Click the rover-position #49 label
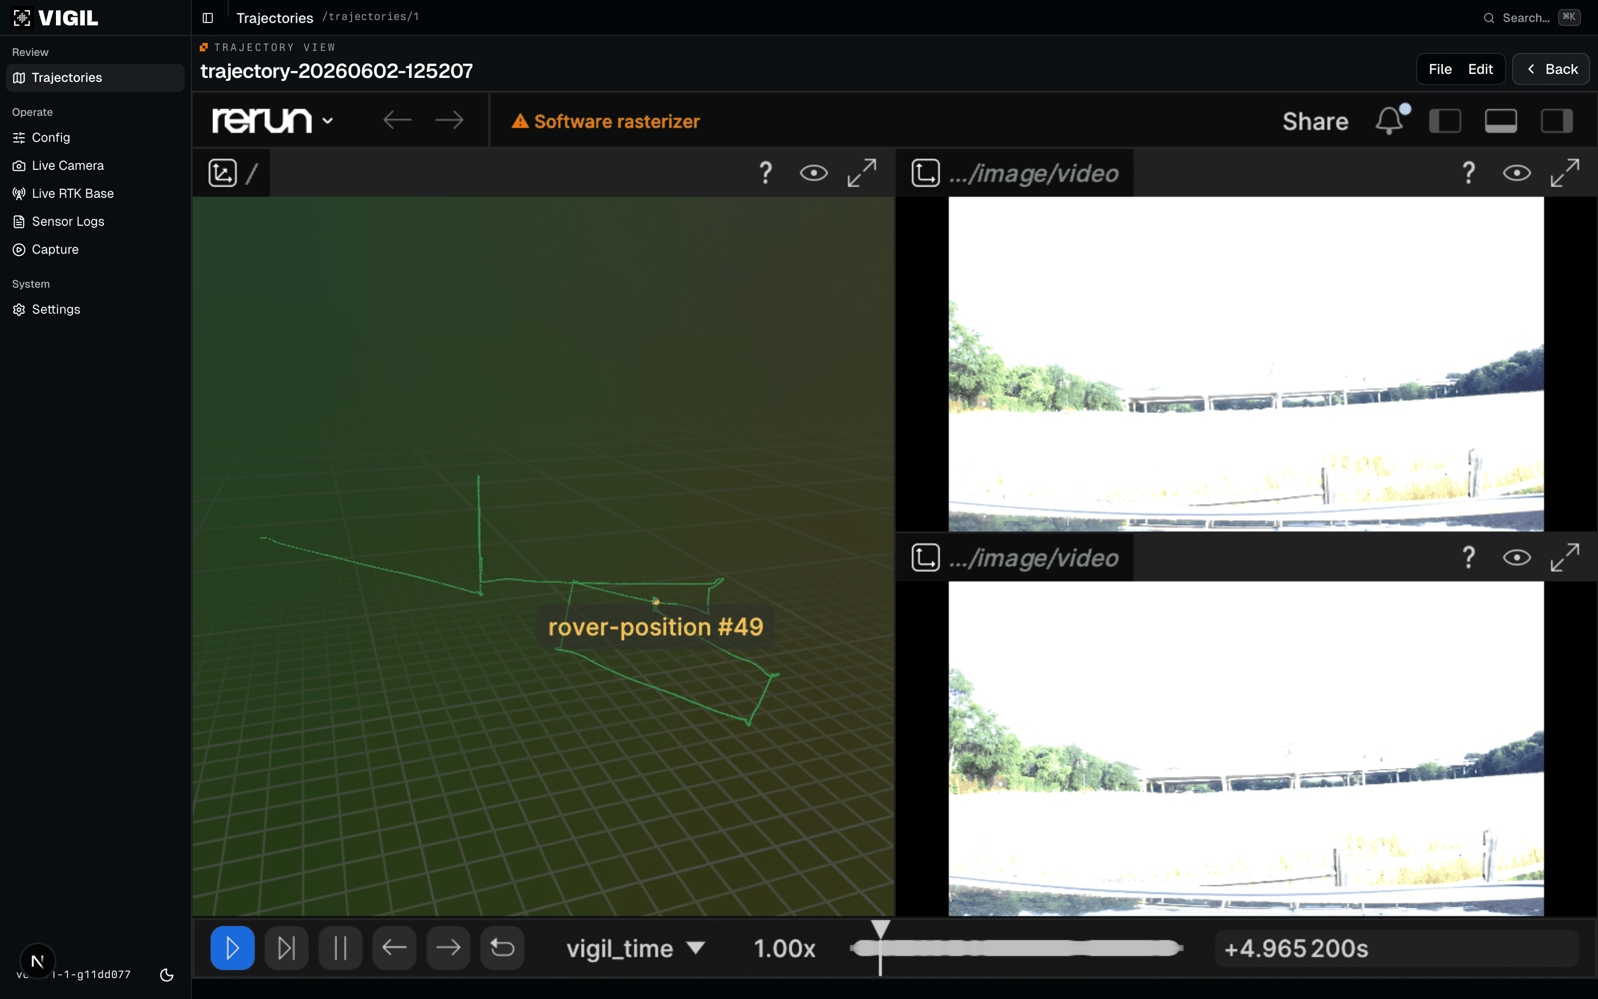 tap(655, 626)
